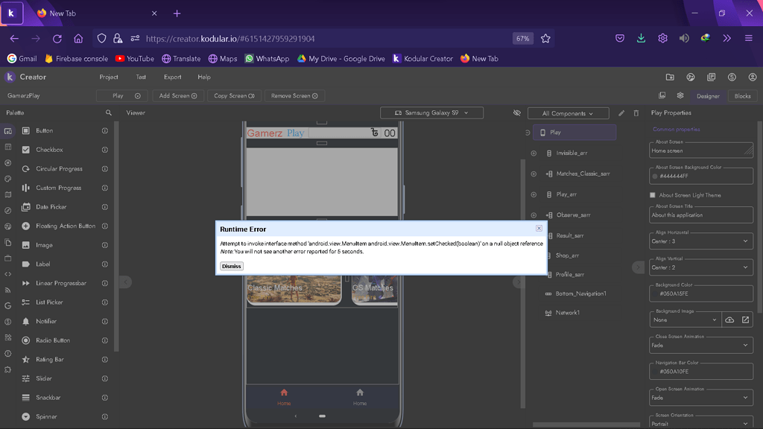Screen dimensions: 763x429
Task: Click the Add Screen button
Action: [178, 95]
